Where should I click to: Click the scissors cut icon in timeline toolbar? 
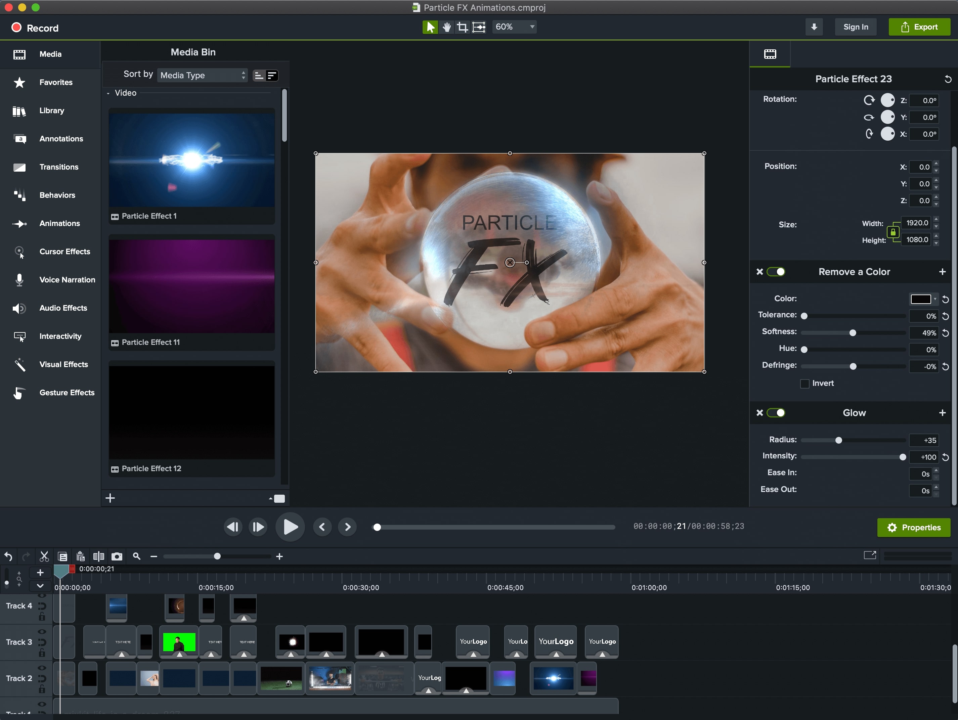pos(44,556)
